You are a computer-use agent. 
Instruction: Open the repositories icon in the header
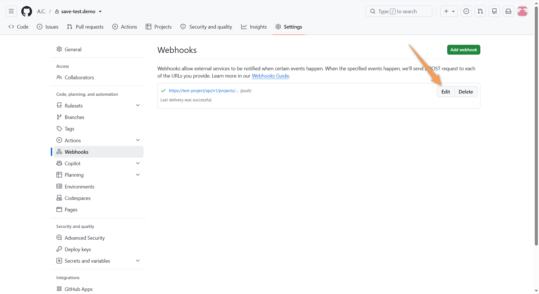point(494,11)
